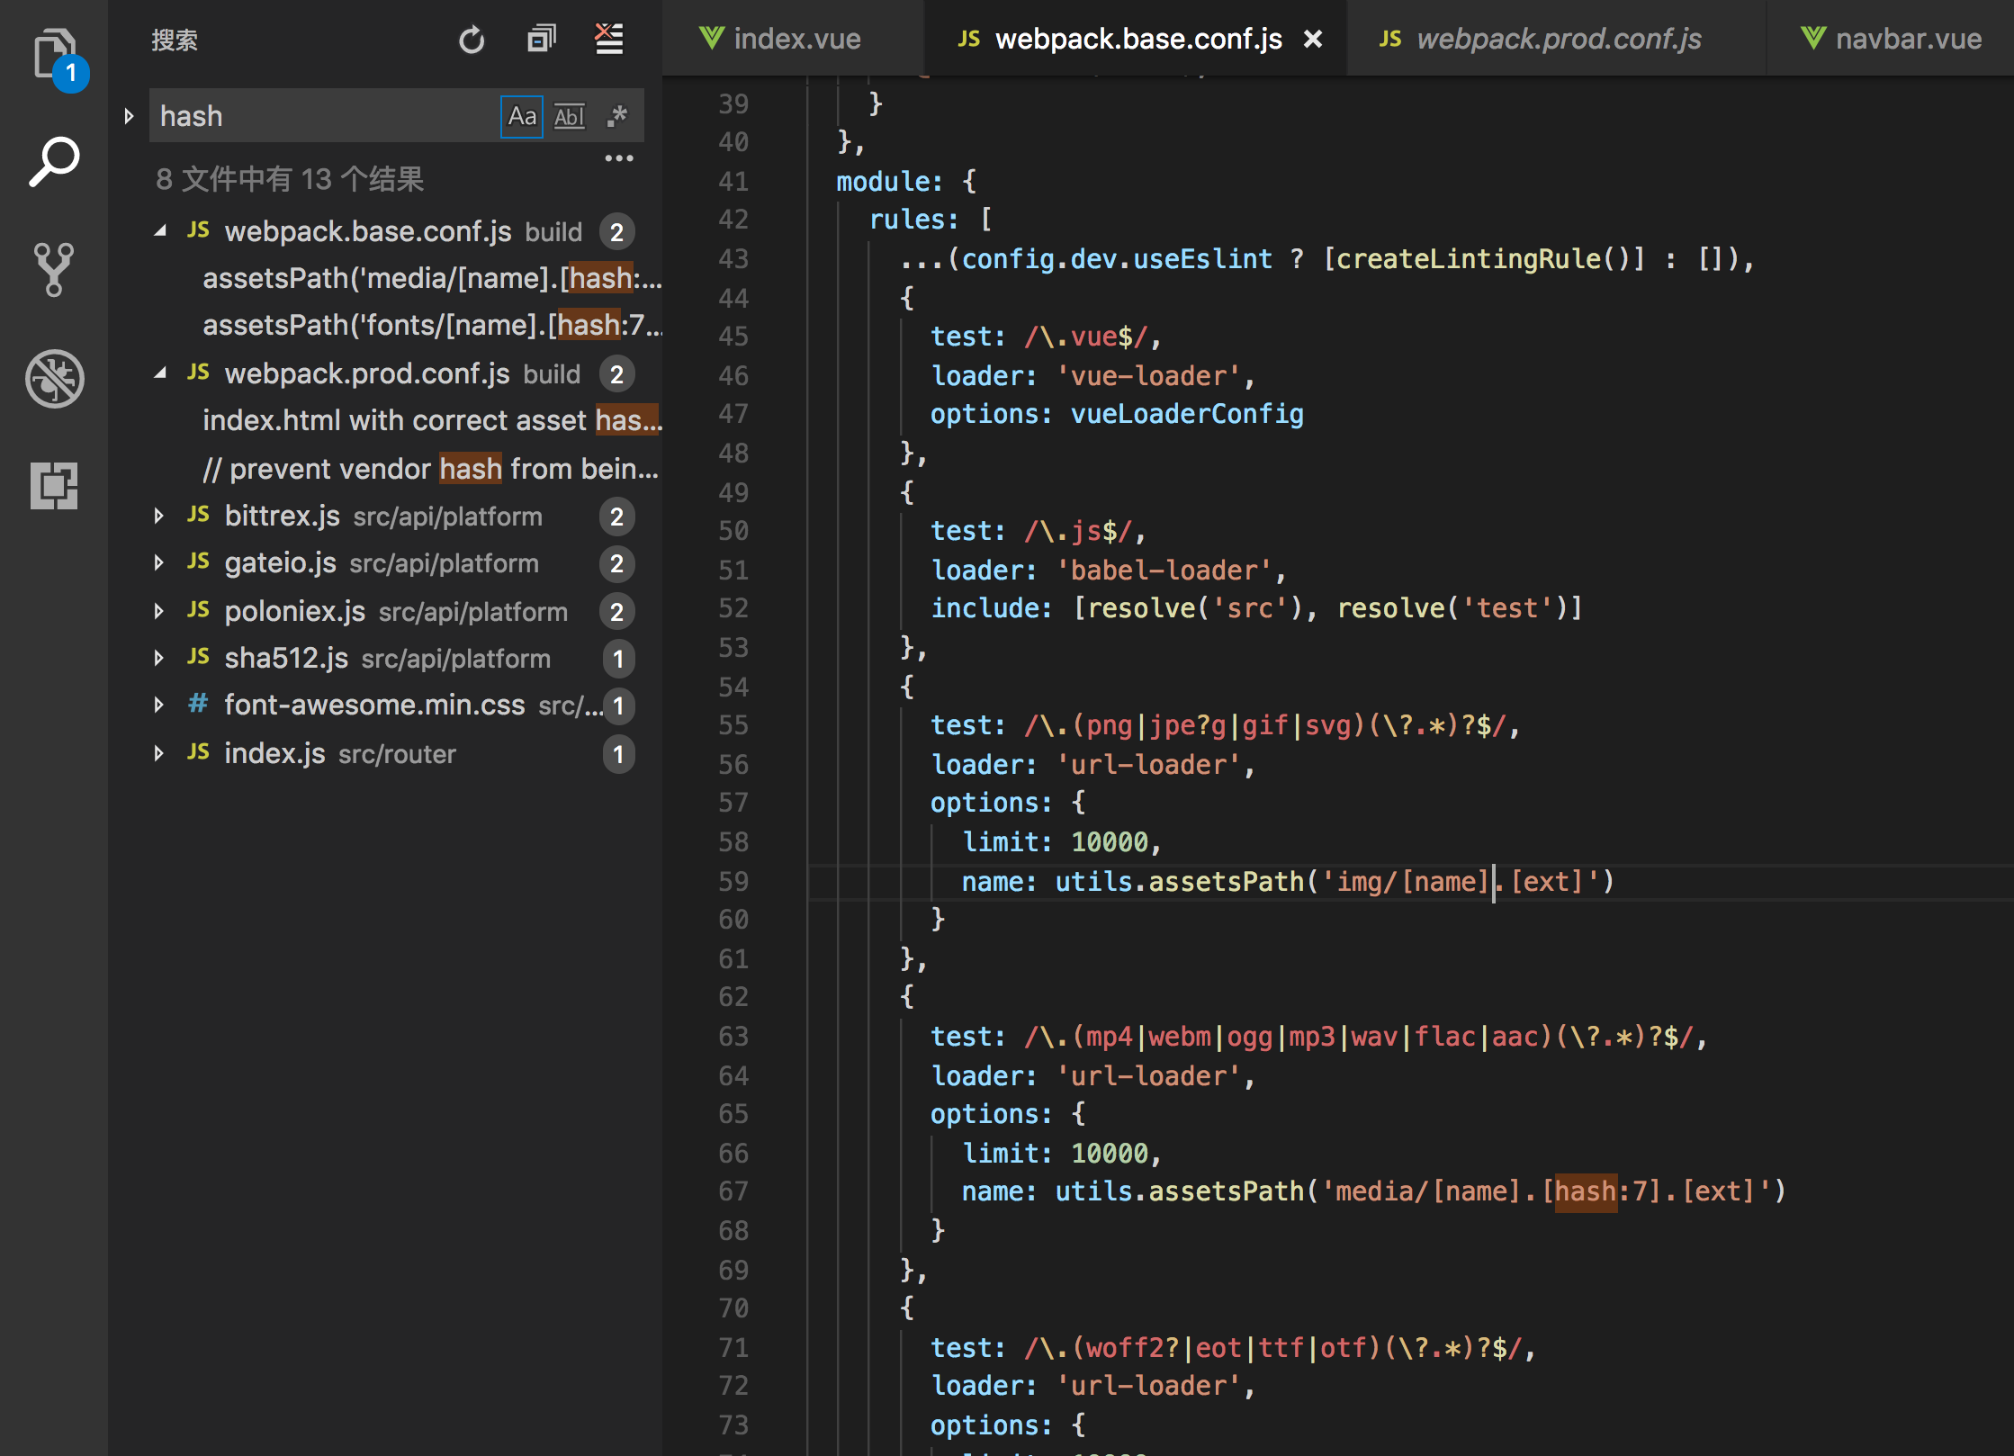The height and width of the screenshot is (1456, 2014).
Task: Close the webpack.base.conf.js tab
Action: coord(1313,39)
